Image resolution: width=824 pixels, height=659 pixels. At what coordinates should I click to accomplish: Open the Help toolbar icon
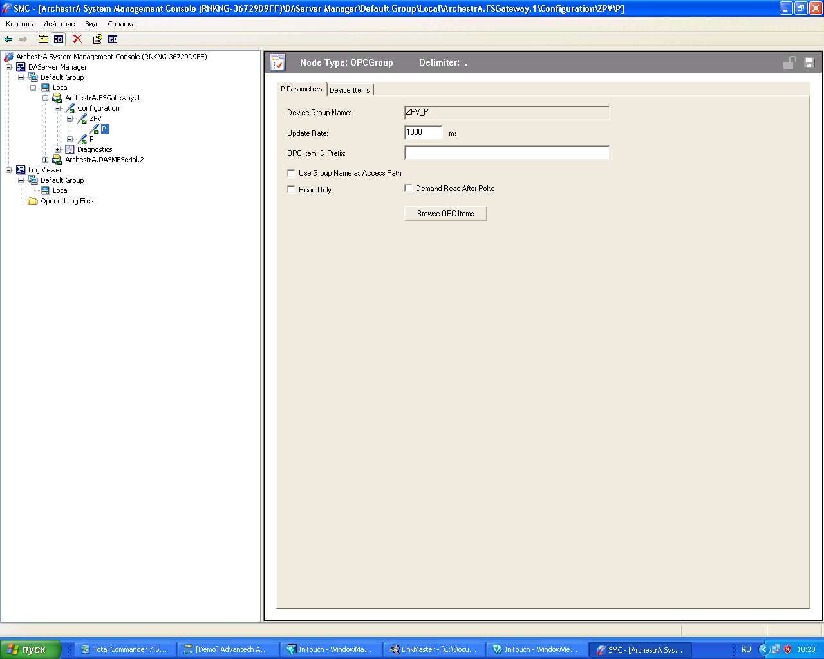click(x=97, y=39)
